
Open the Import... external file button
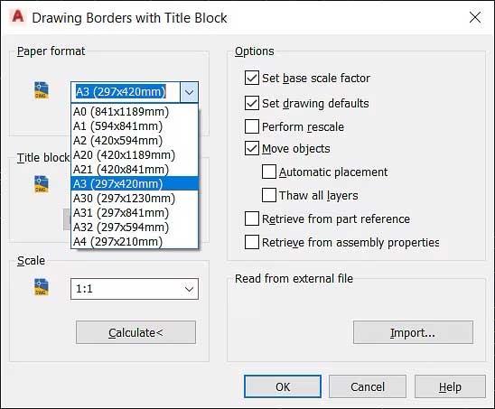click(x=413, y=332)
